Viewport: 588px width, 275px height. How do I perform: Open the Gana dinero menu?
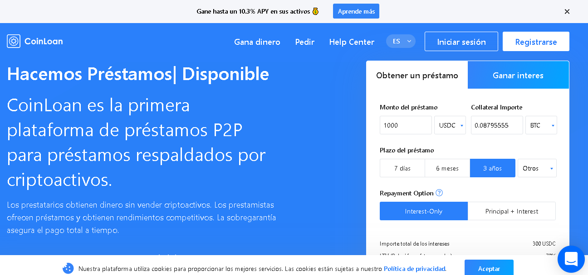tap(257, 42)
